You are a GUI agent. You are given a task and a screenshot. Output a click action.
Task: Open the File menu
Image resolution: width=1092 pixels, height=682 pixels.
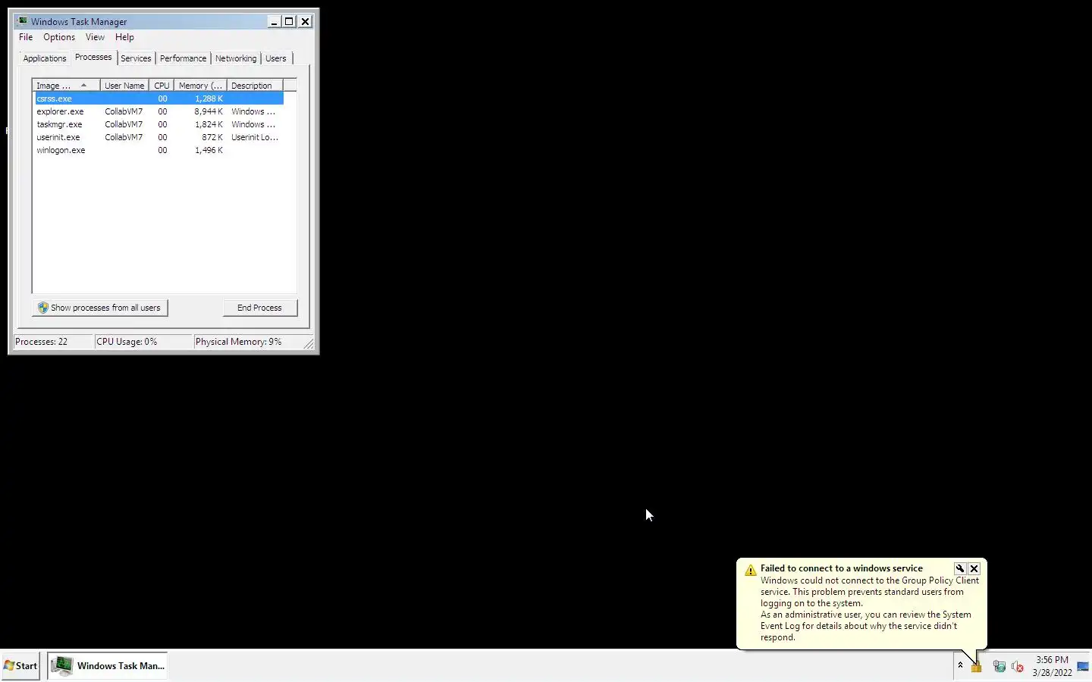click(26, 37)
